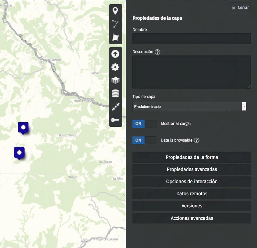Click the import data upload icon

pos(115,54)
